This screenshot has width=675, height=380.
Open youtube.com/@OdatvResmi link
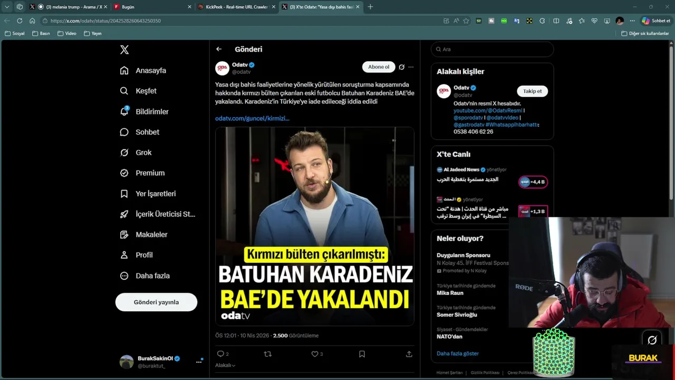click(x=488, y=111)
